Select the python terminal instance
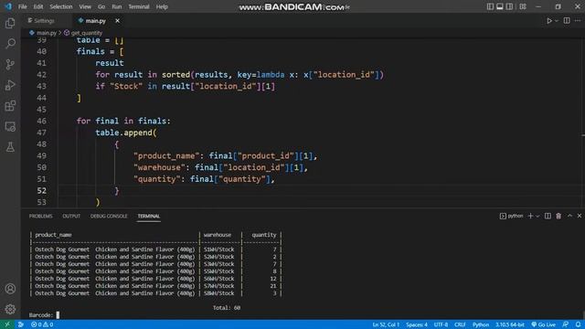Viewport: 585px width, 329px height. [512, 216]
